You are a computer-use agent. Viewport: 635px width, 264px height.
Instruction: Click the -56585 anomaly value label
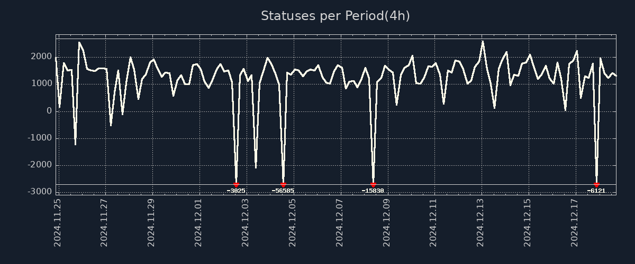[283, 191]
